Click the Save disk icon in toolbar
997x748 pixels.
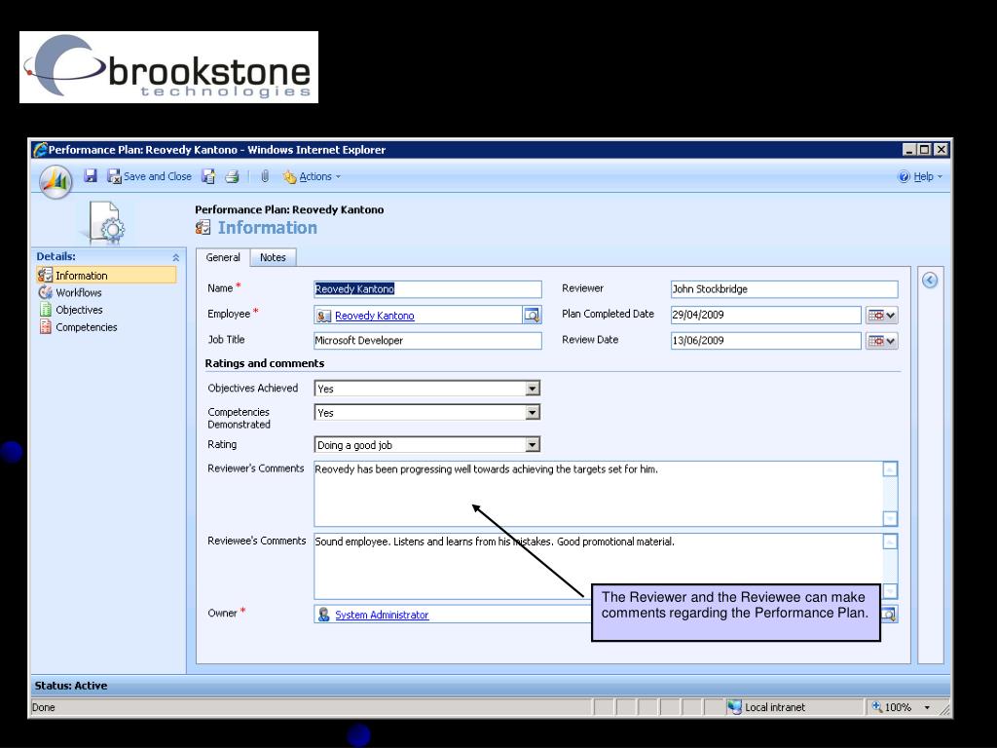coord(91,176)
